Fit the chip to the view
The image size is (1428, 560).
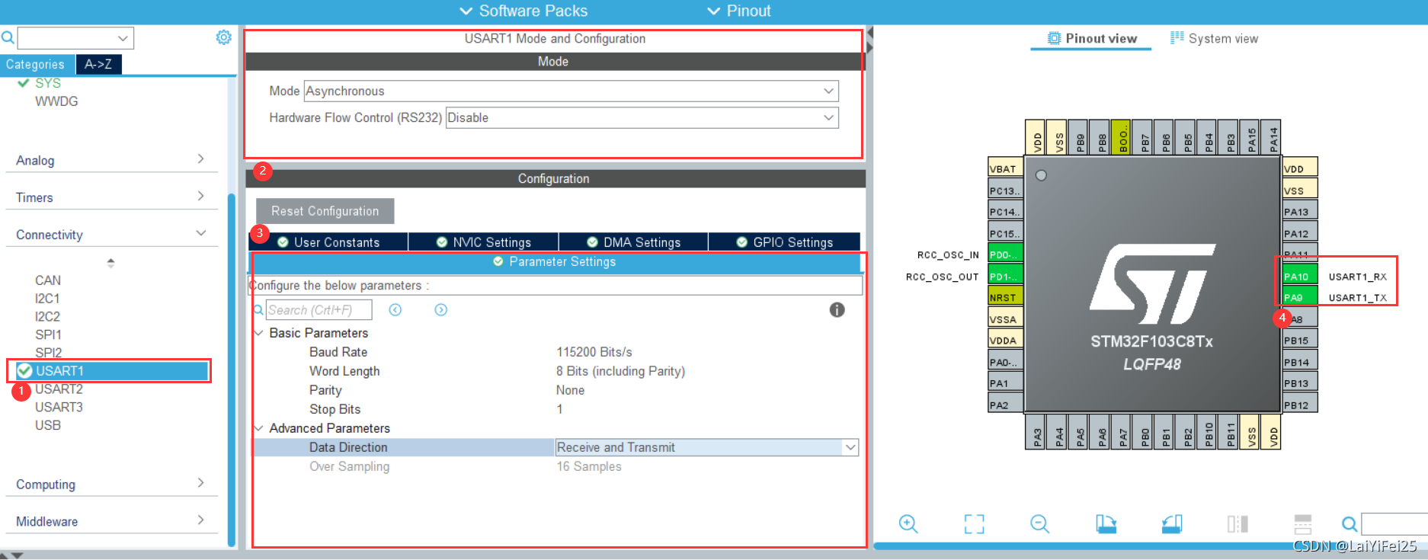click(x=974, y=523)
